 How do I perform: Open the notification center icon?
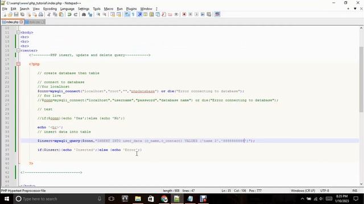click(356, 199)
